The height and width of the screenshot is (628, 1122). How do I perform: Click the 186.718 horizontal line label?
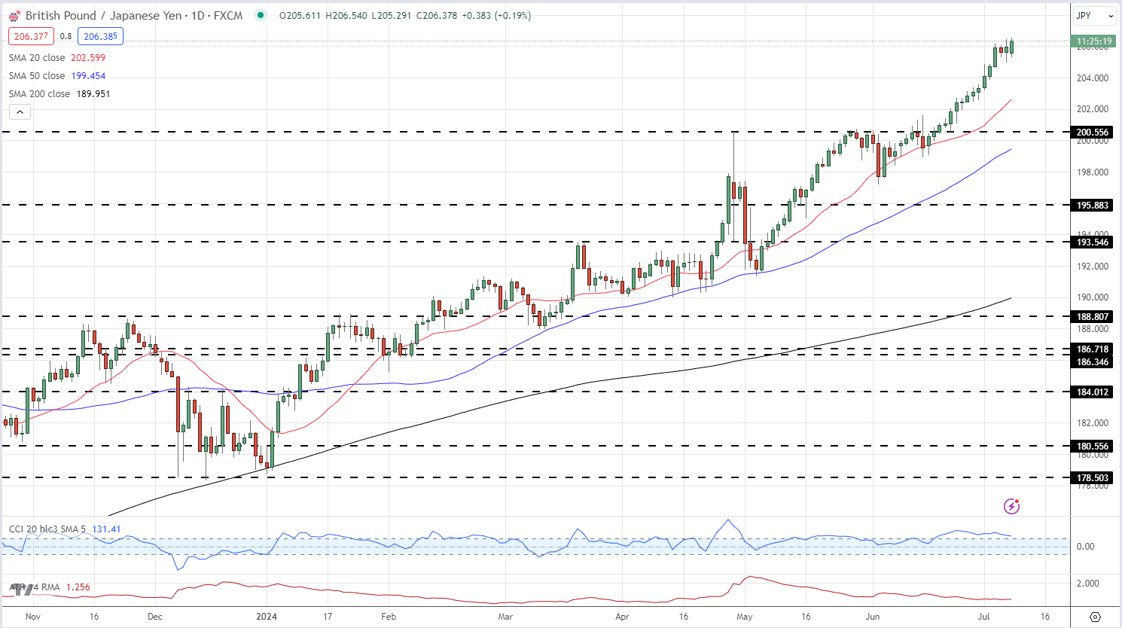click(x=1093, y=349)
